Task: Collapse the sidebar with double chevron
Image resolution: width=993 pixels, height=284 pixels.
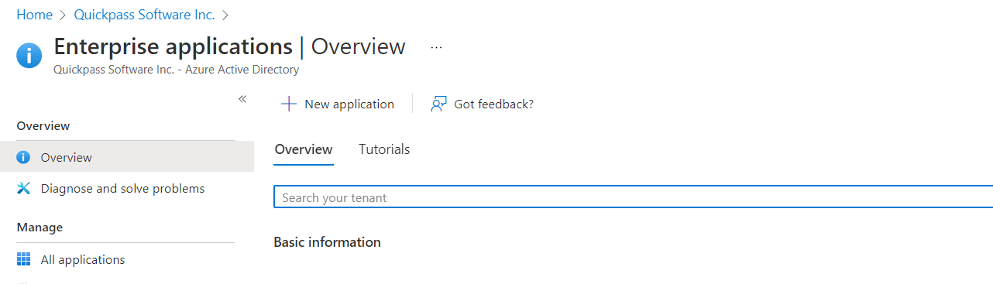Action: coord(242,99)
